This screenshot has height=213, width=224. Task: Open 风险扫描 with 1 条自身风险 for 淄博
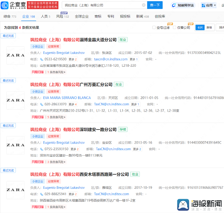pyautogui.click(x=48, y=72)
